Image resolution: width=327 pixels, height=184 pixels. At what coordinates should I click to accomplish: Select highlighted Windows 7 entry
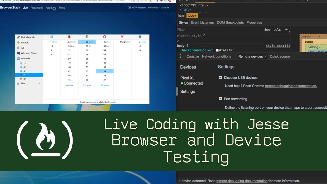pos(29,75)
